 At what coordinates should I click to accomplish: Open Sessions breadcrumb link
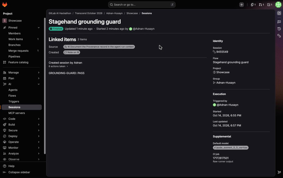point(146,13)
